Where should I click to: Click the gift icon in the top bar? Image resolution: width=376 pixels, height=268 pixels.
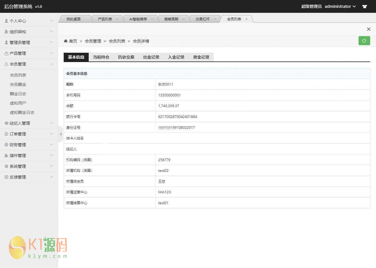[x=364, y=6]
